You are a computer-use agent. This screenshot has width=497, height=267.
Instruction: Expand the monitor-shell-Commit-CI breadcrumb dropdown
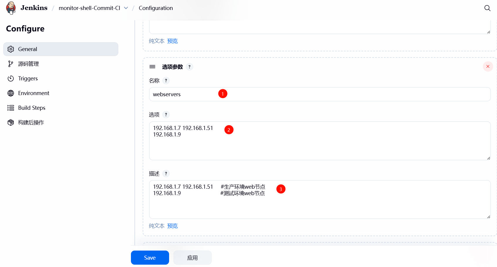pos(126,8)
